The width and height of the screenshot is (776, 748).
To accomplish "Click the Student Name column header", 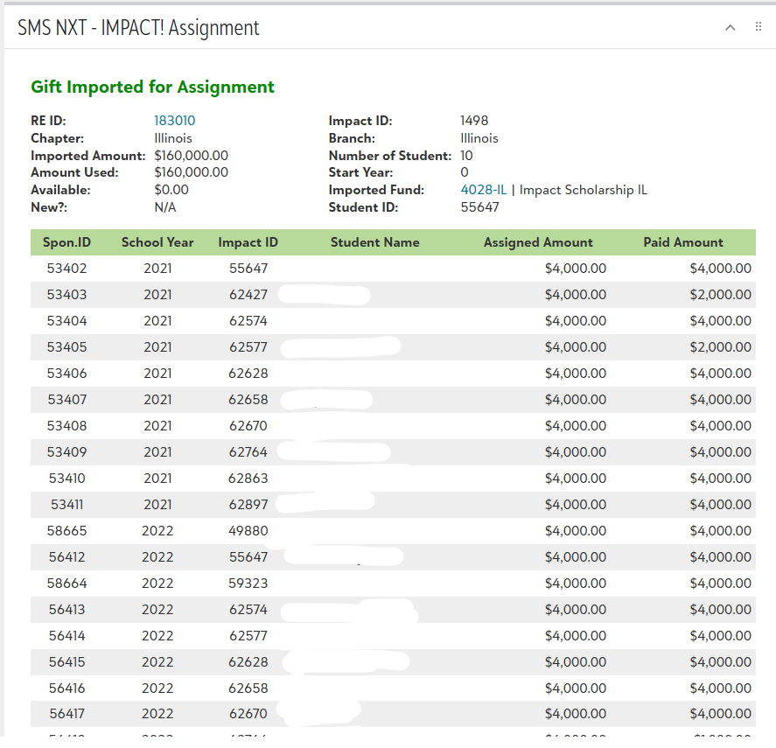I will [374, 242].
